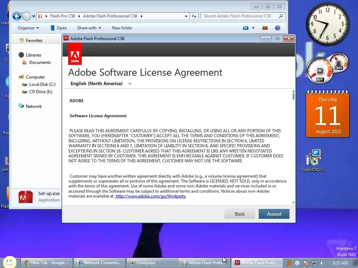Click the Back button in installer
358x268 pixels.
(x=240, y=214)
